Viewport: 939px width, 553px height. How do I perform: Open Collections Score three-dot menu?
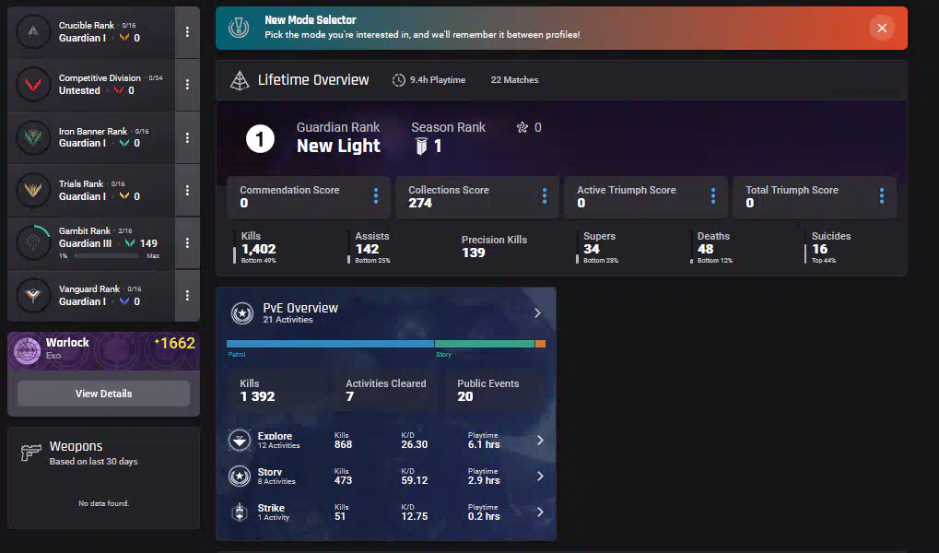tap(545, 196)
